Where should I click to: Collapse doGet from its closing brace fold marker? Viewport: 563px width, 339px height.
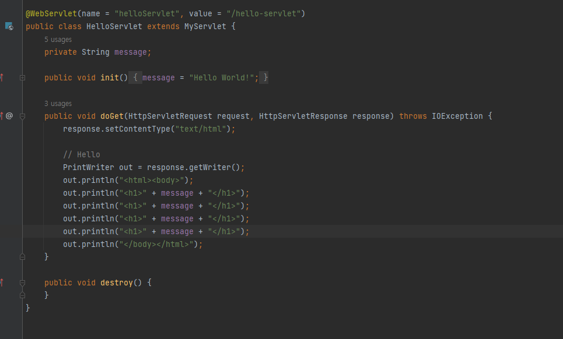(22, 256)
